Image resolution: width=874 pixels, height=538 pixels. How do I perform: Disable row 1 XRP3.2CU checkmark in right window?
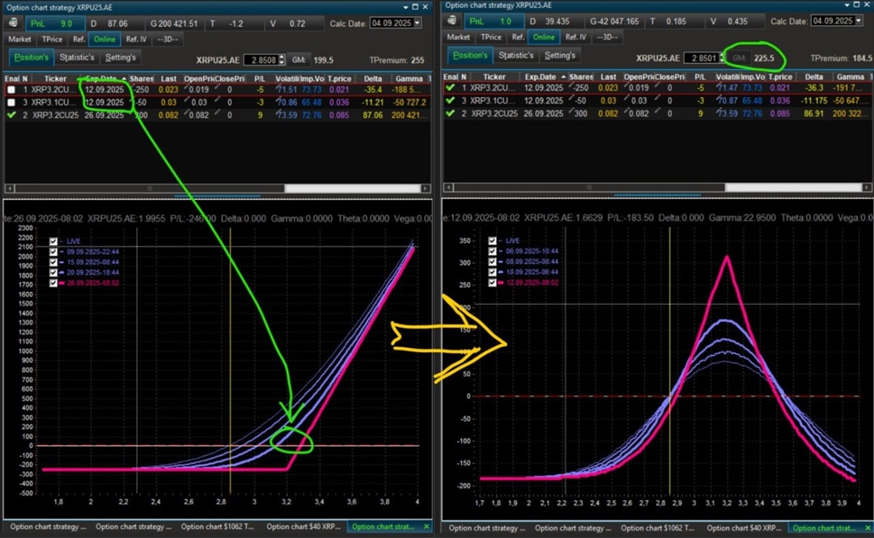coord(451,87)
